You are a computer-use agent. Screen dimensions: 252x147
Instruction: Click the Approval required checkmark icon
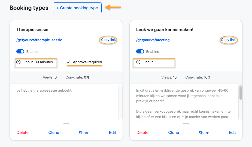click(68, 62)
